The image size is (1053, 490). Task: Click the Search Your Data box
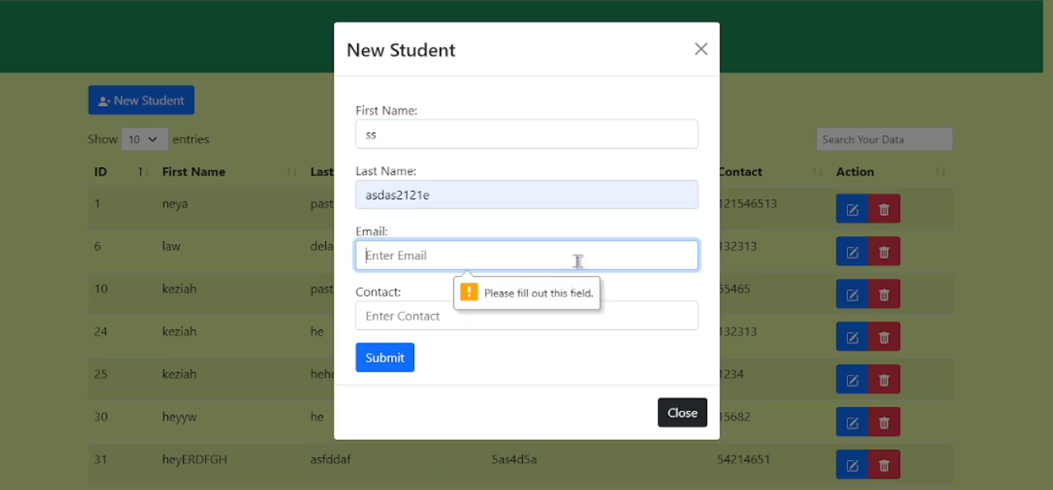coord(883,139)
